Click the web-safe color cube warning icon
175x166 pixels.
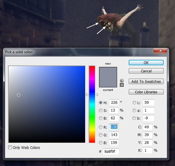click(122, 80)
